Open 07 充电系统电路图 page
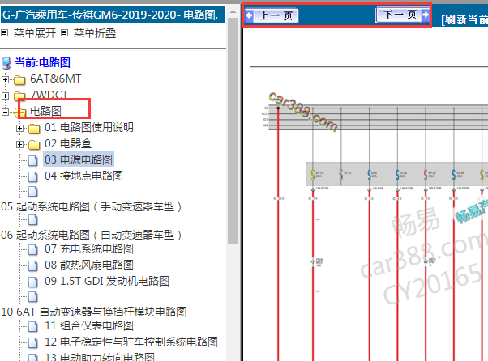The image size is (488, 361). point(89,248)
